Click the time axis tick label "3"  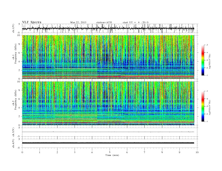click(75, 152)
